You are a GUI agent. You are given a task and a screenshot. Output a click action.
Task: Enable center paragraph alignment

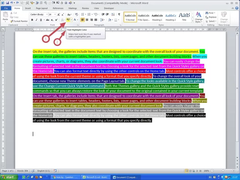[87, 20]
